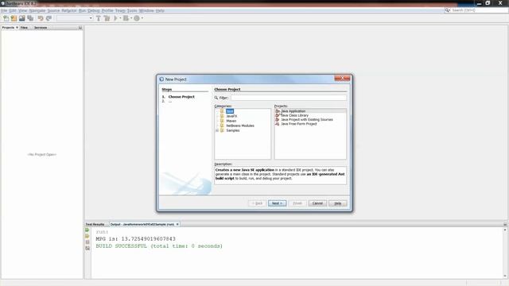Screen dimensions: 509x286
Task: Click the search icon in the top-right search box
Action: 448,10
